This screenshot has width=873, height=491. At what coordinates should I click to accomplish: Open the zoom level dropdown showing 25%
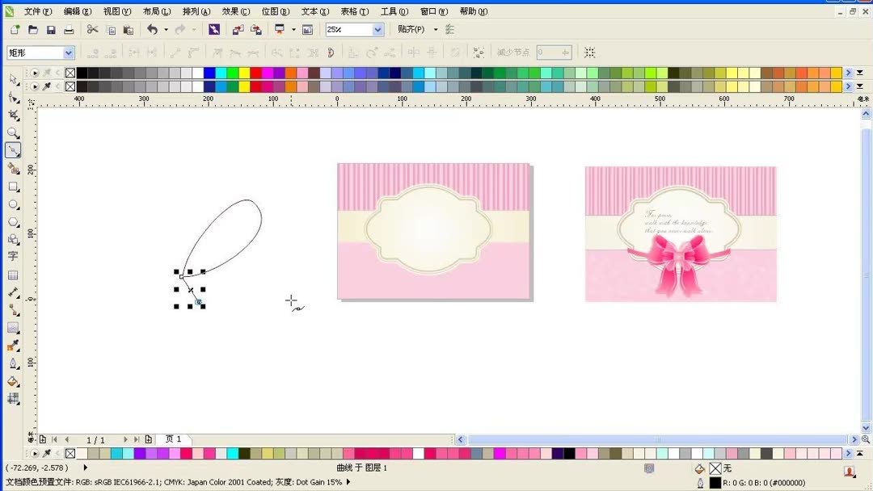coord(377,29)
